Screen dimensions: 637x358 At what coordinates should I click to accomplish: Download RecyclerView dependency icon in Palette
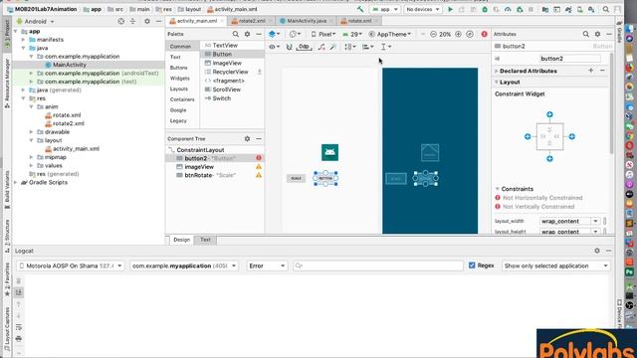(259, 72)
